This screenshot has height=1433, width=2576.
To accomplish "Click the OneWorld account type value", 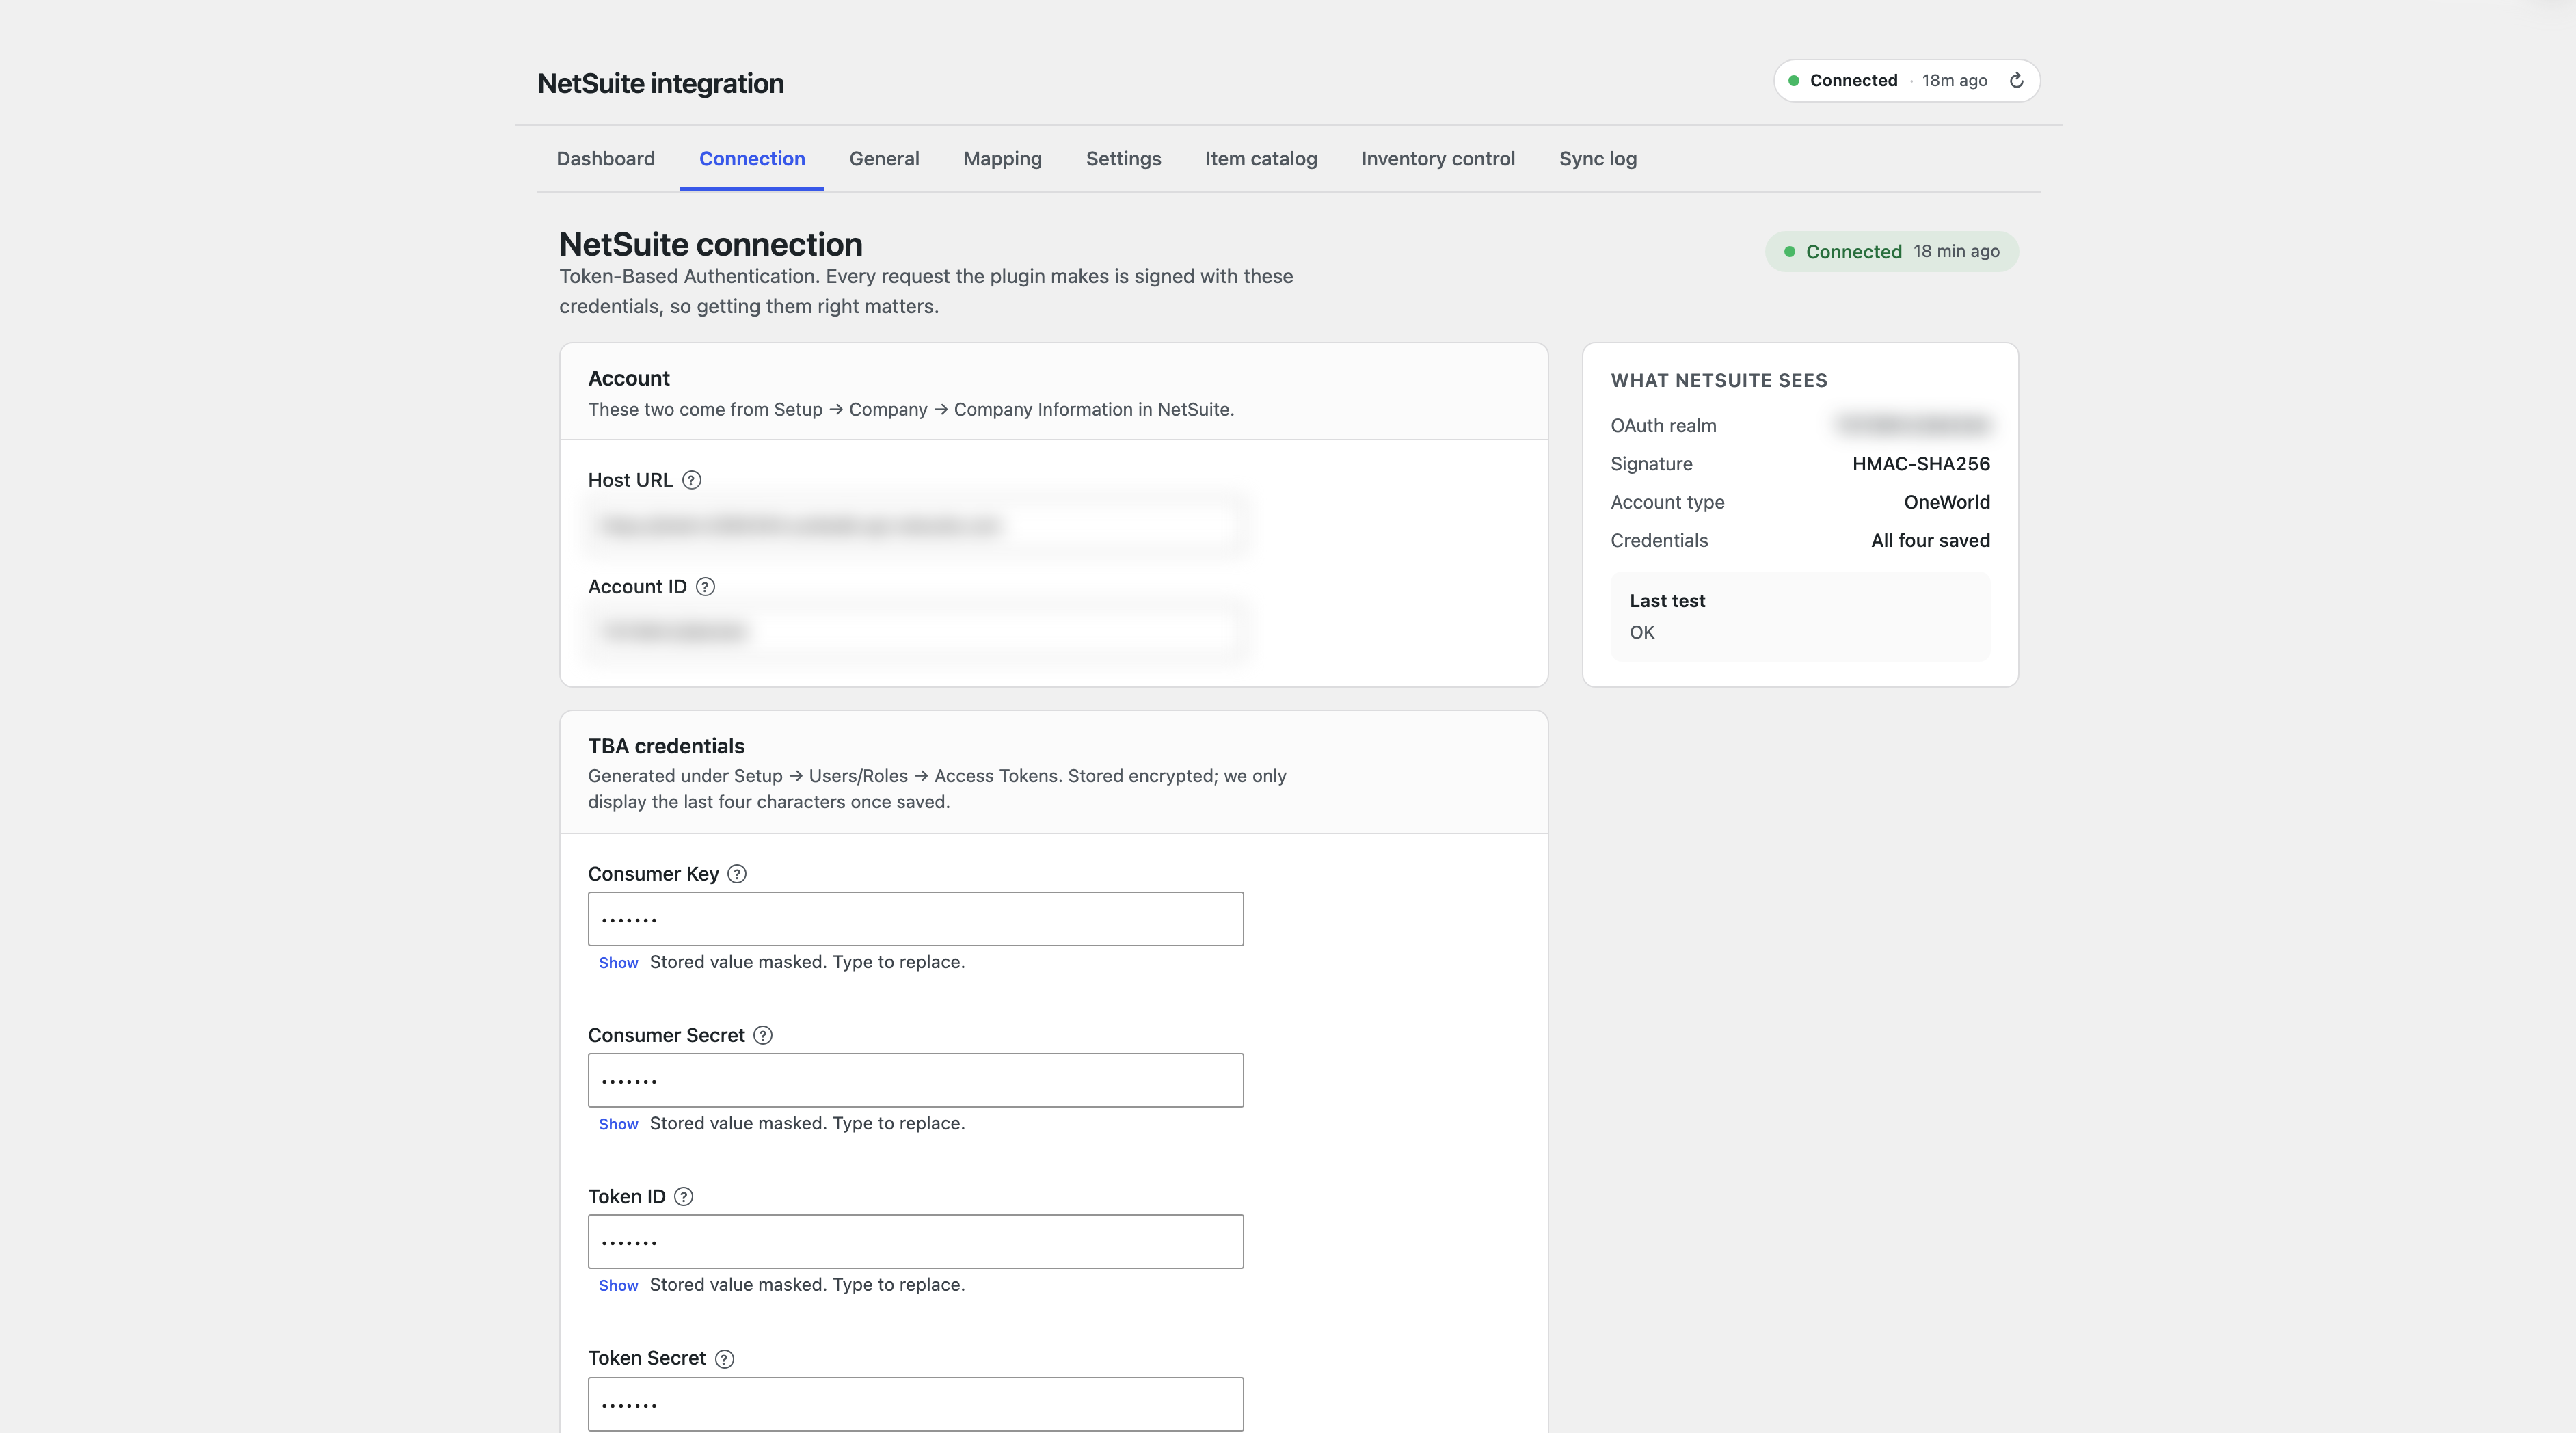I will (1947, 502).
